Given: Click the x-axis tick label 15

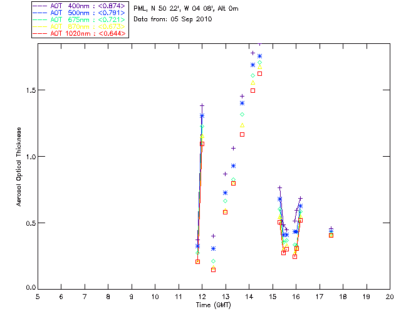Looking at the screenshot, I should click(x=273, y=297).
